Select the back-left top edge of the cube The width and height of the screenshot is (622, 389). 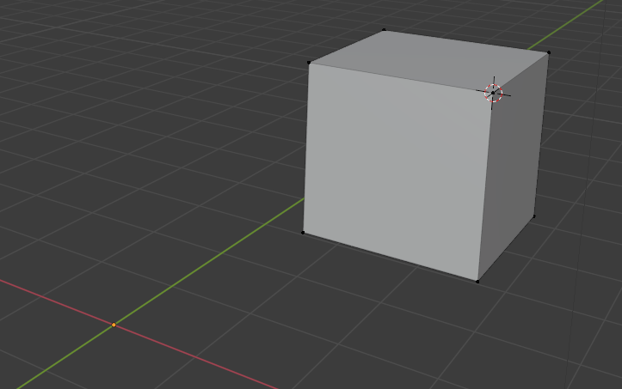tap(347, 46)
